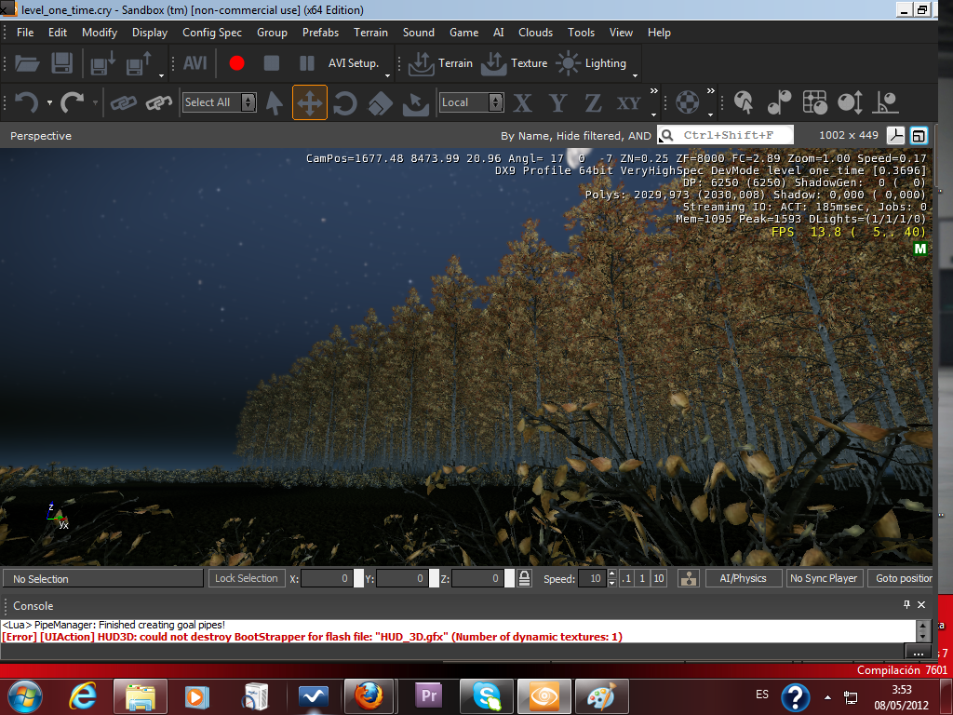
Task: Generate Texture from toolbar
Action: 514,63
